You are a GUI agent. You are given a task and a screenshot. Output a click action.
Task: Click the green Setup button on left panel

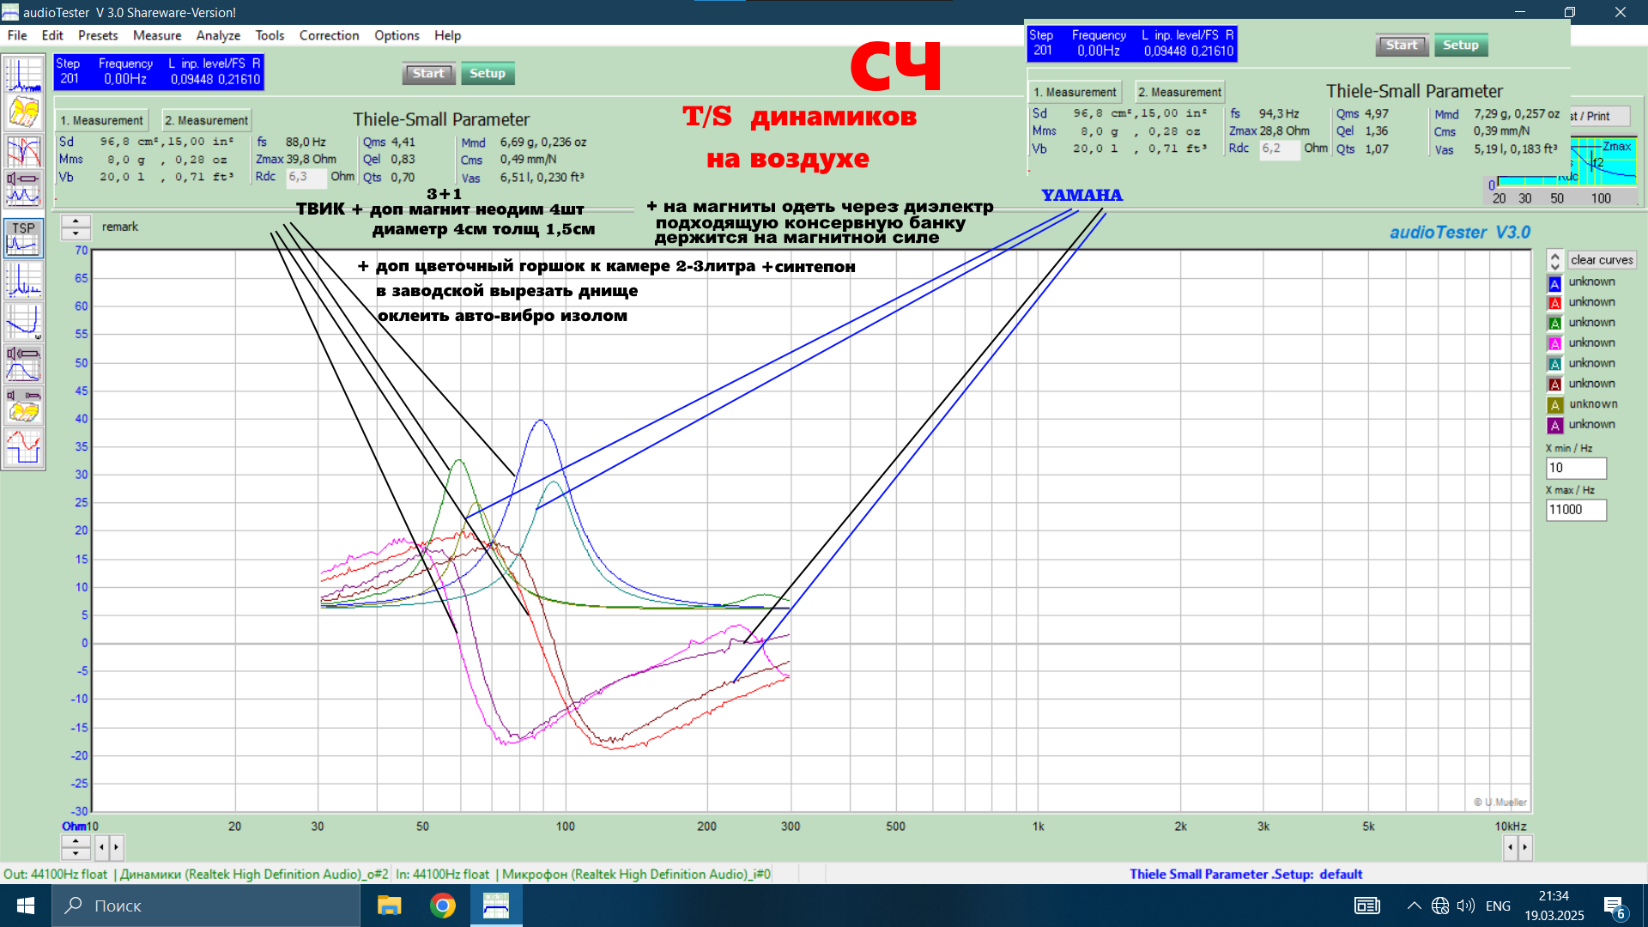487,73
